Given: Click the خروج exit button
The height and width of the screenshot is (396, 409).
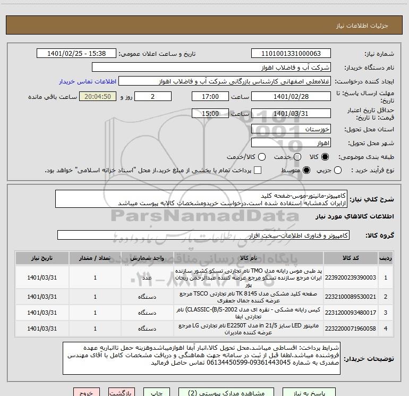Looking at the screenshot, I should 87,392.
